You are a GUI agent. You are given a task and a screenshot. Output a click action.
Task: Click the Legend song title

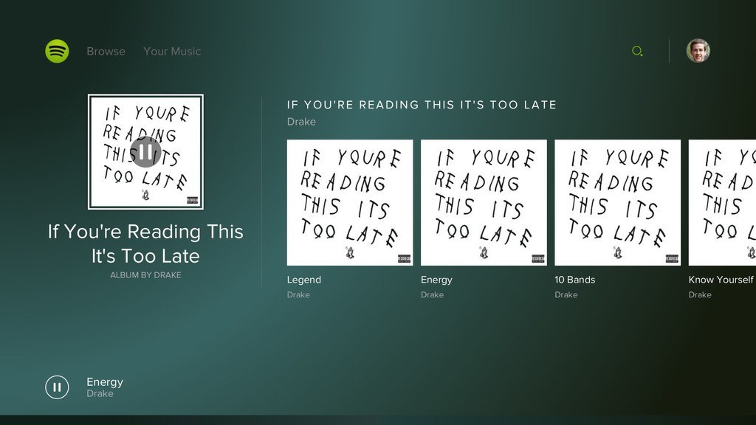point(304,280)
